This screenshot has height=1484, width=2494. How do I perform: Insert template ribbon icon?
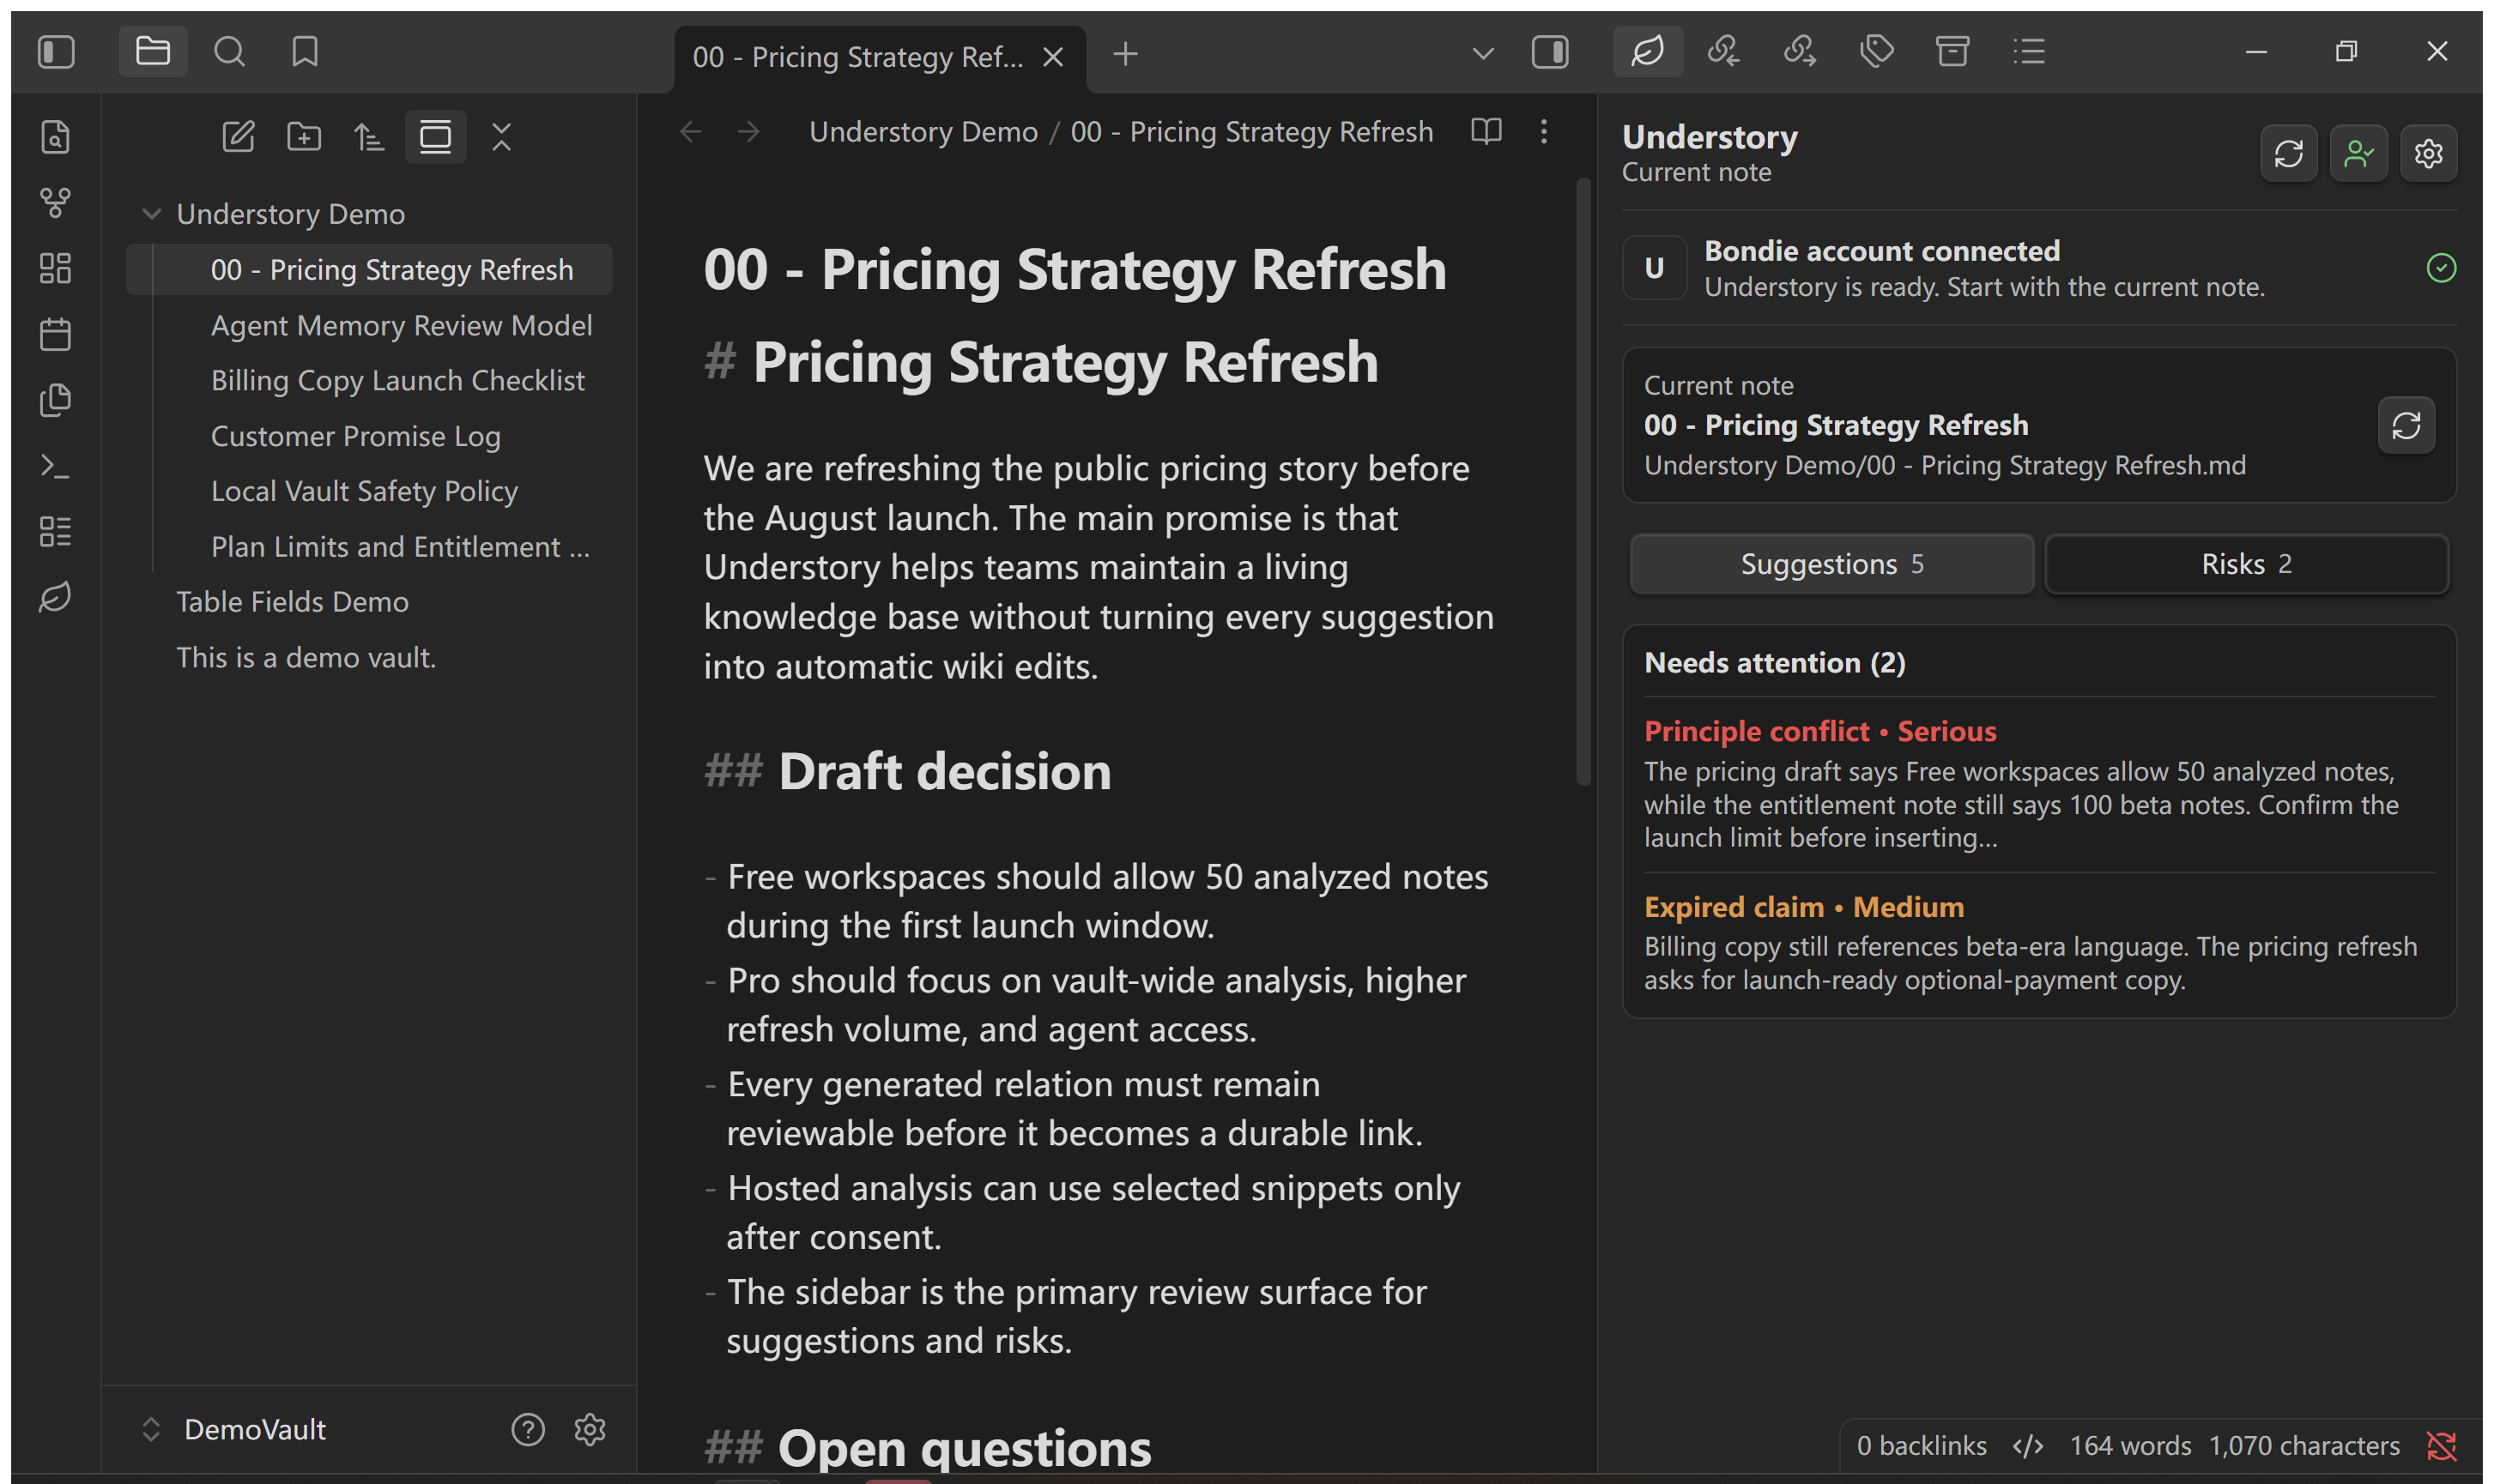pos(55,400)
